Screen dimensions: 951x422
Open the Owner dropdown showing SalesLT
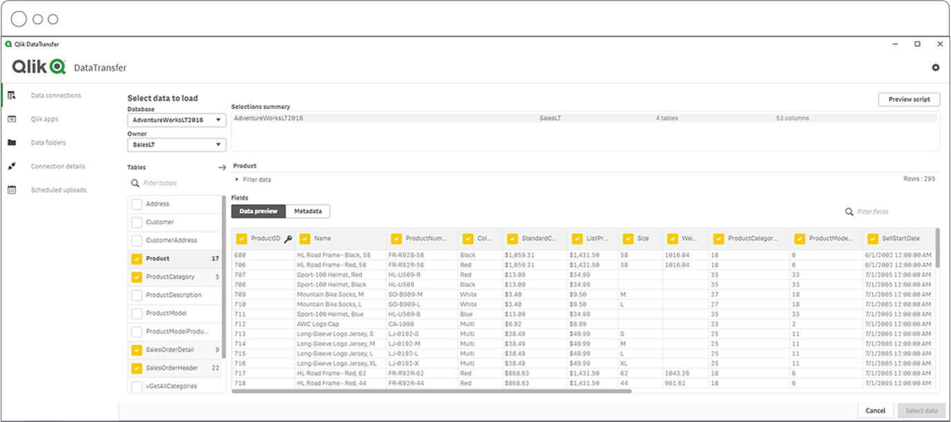click(x=176, y=144)
